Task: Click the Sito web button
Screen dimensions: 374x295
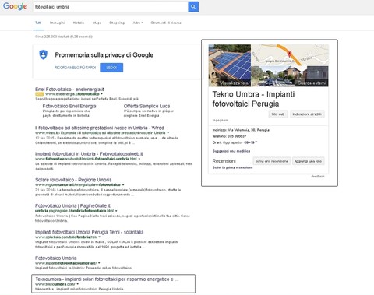Action: pyautogui.click(x=278, y=114)
